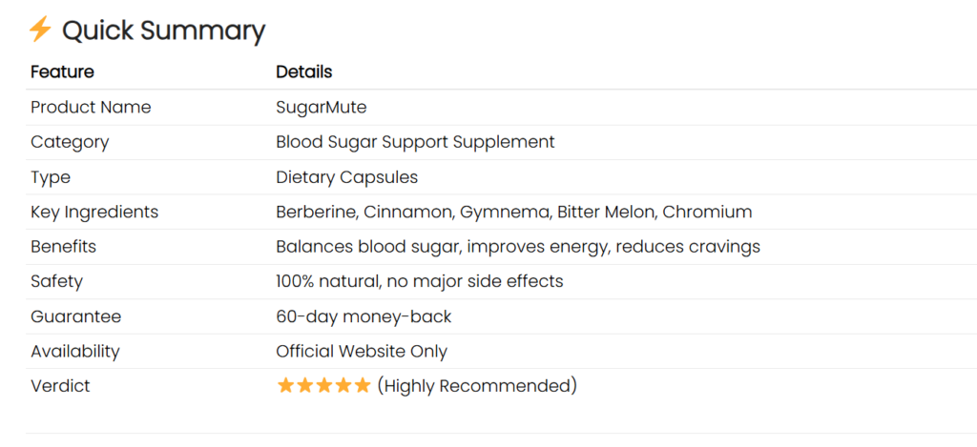Click the lightning bolt icon beside Quick Summary

click(x=39, y=30)
